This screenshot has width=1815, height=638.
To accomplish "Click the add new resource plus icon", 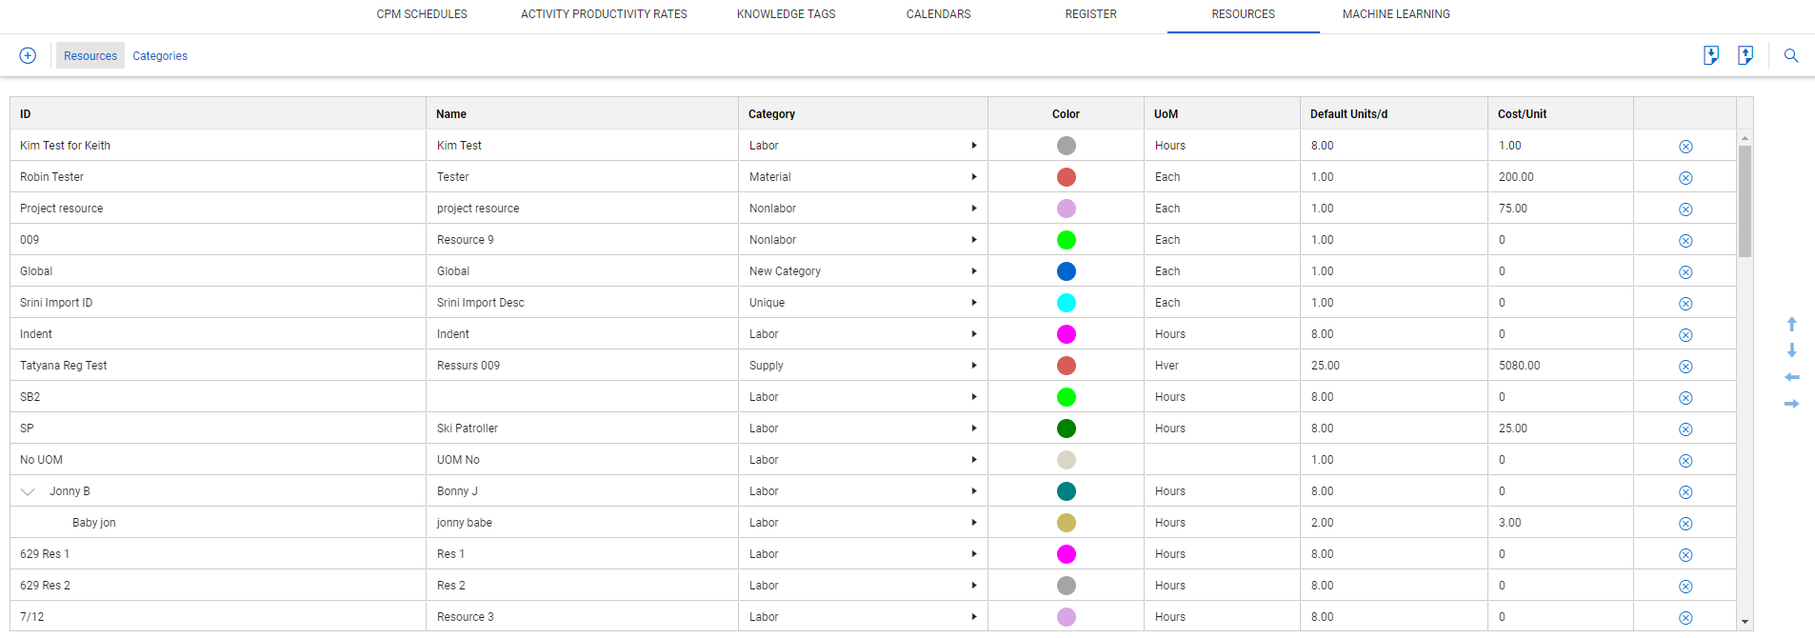I will [28, 55].
